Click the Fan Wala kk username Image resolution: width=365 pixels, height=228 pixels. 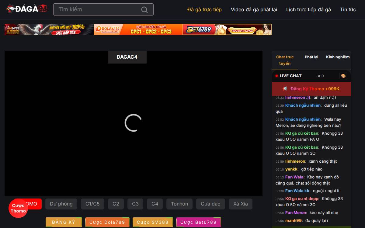(x=298, y=191)
